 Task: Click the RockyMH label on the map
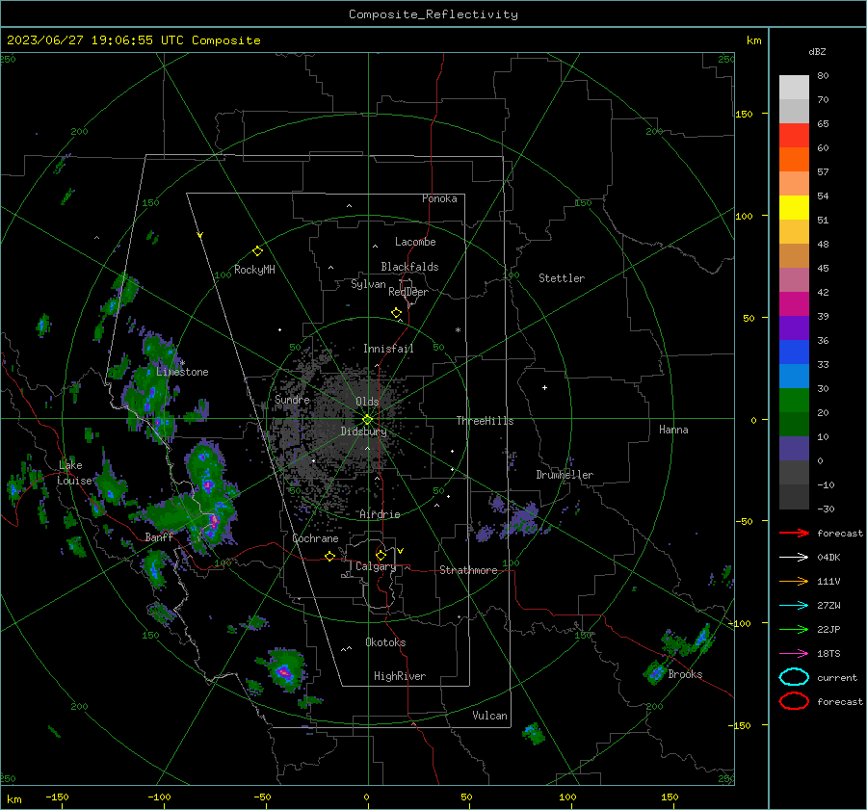[254, 270]
